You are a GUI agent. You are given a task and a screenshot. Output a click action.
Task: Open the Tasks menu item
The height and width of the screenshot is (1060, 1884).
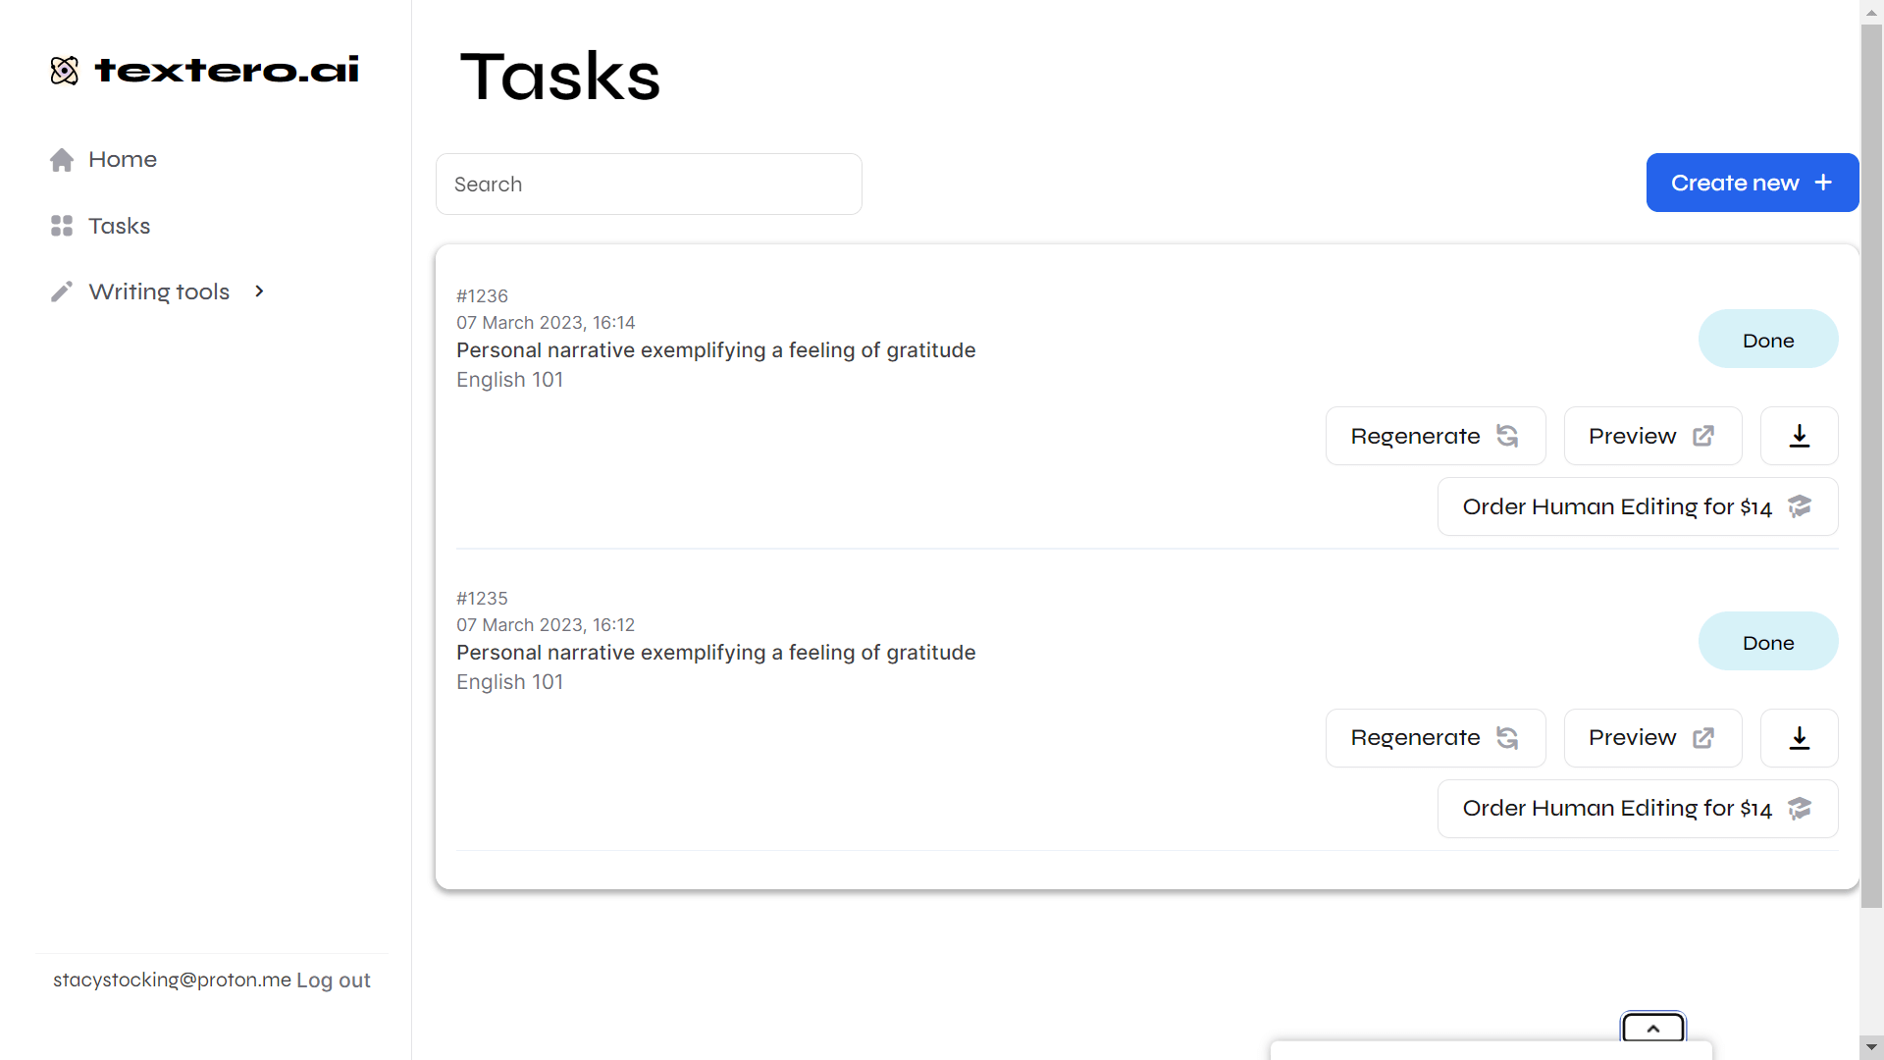pos(119,226)
